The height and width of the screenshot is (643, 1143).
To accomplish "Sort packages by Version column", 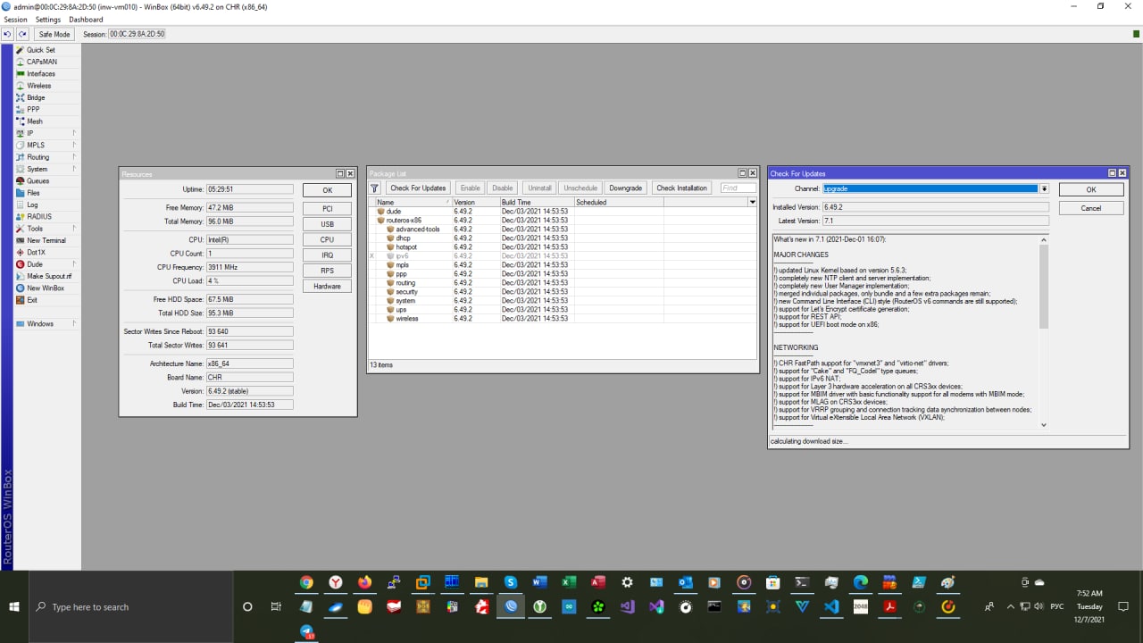I will tap(476, 203).
